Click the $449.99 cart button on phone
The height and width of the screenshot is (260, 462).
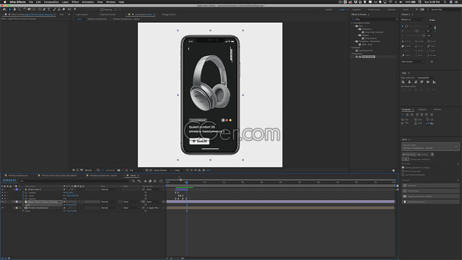[x=199, y=141]
